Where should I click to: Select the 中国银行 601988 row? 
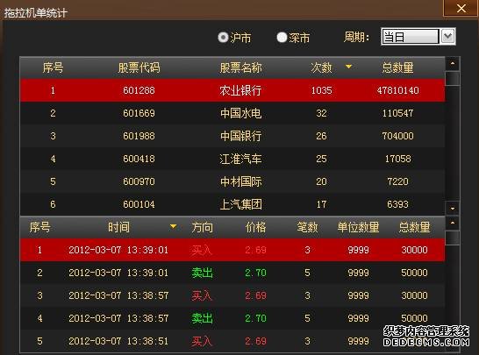tap(232, 136)
